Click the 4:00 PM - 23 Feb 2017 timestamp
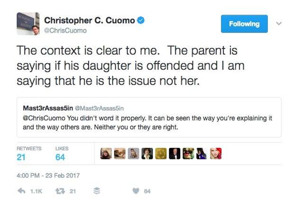The height and width of the screenshot is (206, 297). pos(48,175)
